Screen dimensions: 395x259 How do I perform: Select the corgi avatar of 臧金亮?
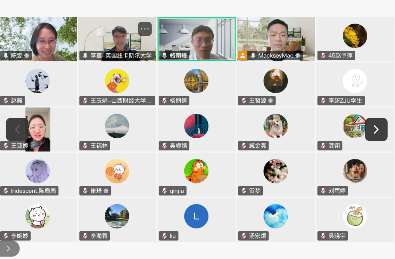click(x=275, y=126)
